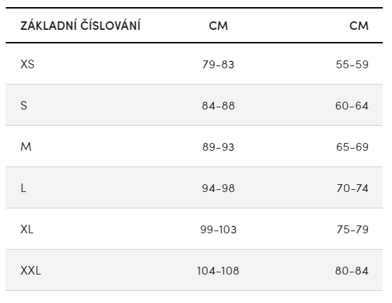The image size is (392, 303).
Task: Select the XS size label
Action: click(x=28, y=64)
